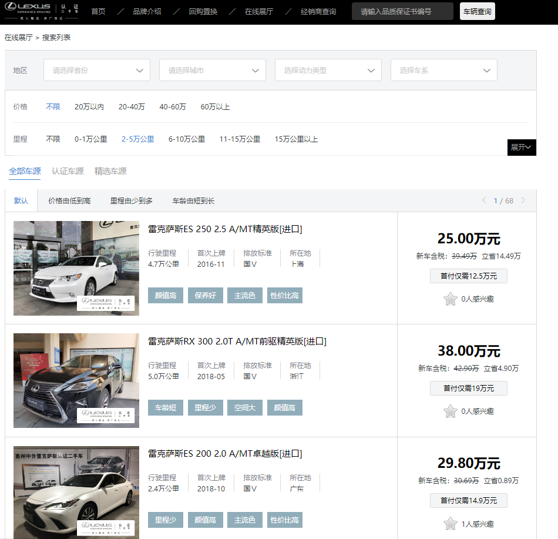This screenshot has height=539, width=558.
Task: Click star icon for RX 300 listing
Action: 450,411
